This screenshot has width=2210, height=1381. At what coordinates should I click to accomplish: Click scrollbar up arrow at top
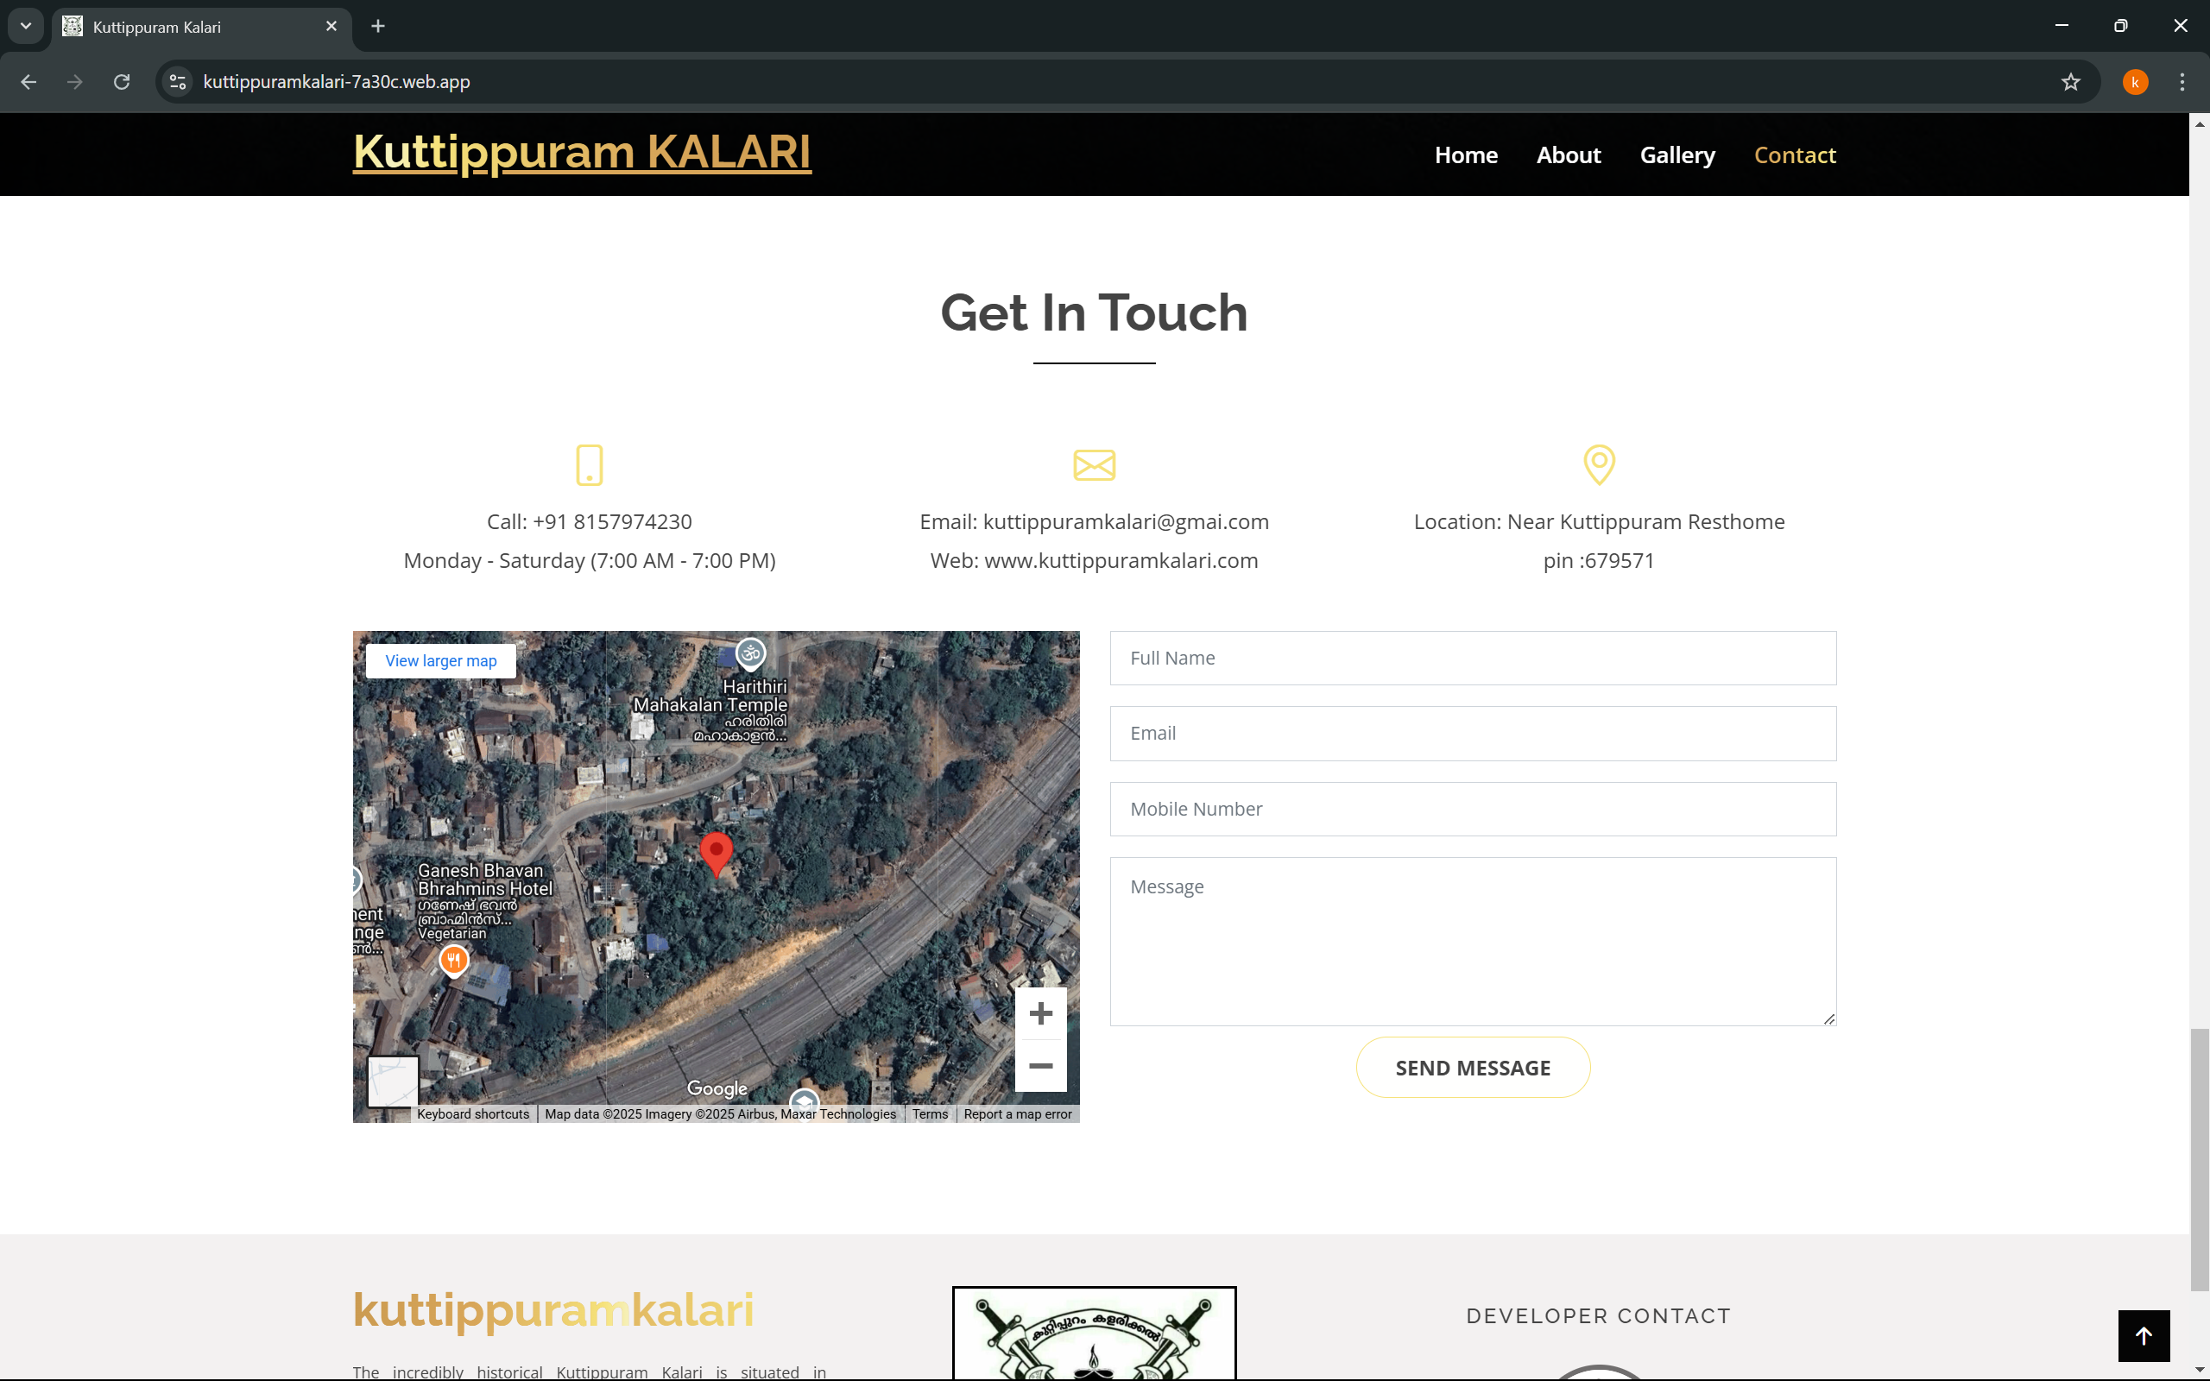point(2200,123)
